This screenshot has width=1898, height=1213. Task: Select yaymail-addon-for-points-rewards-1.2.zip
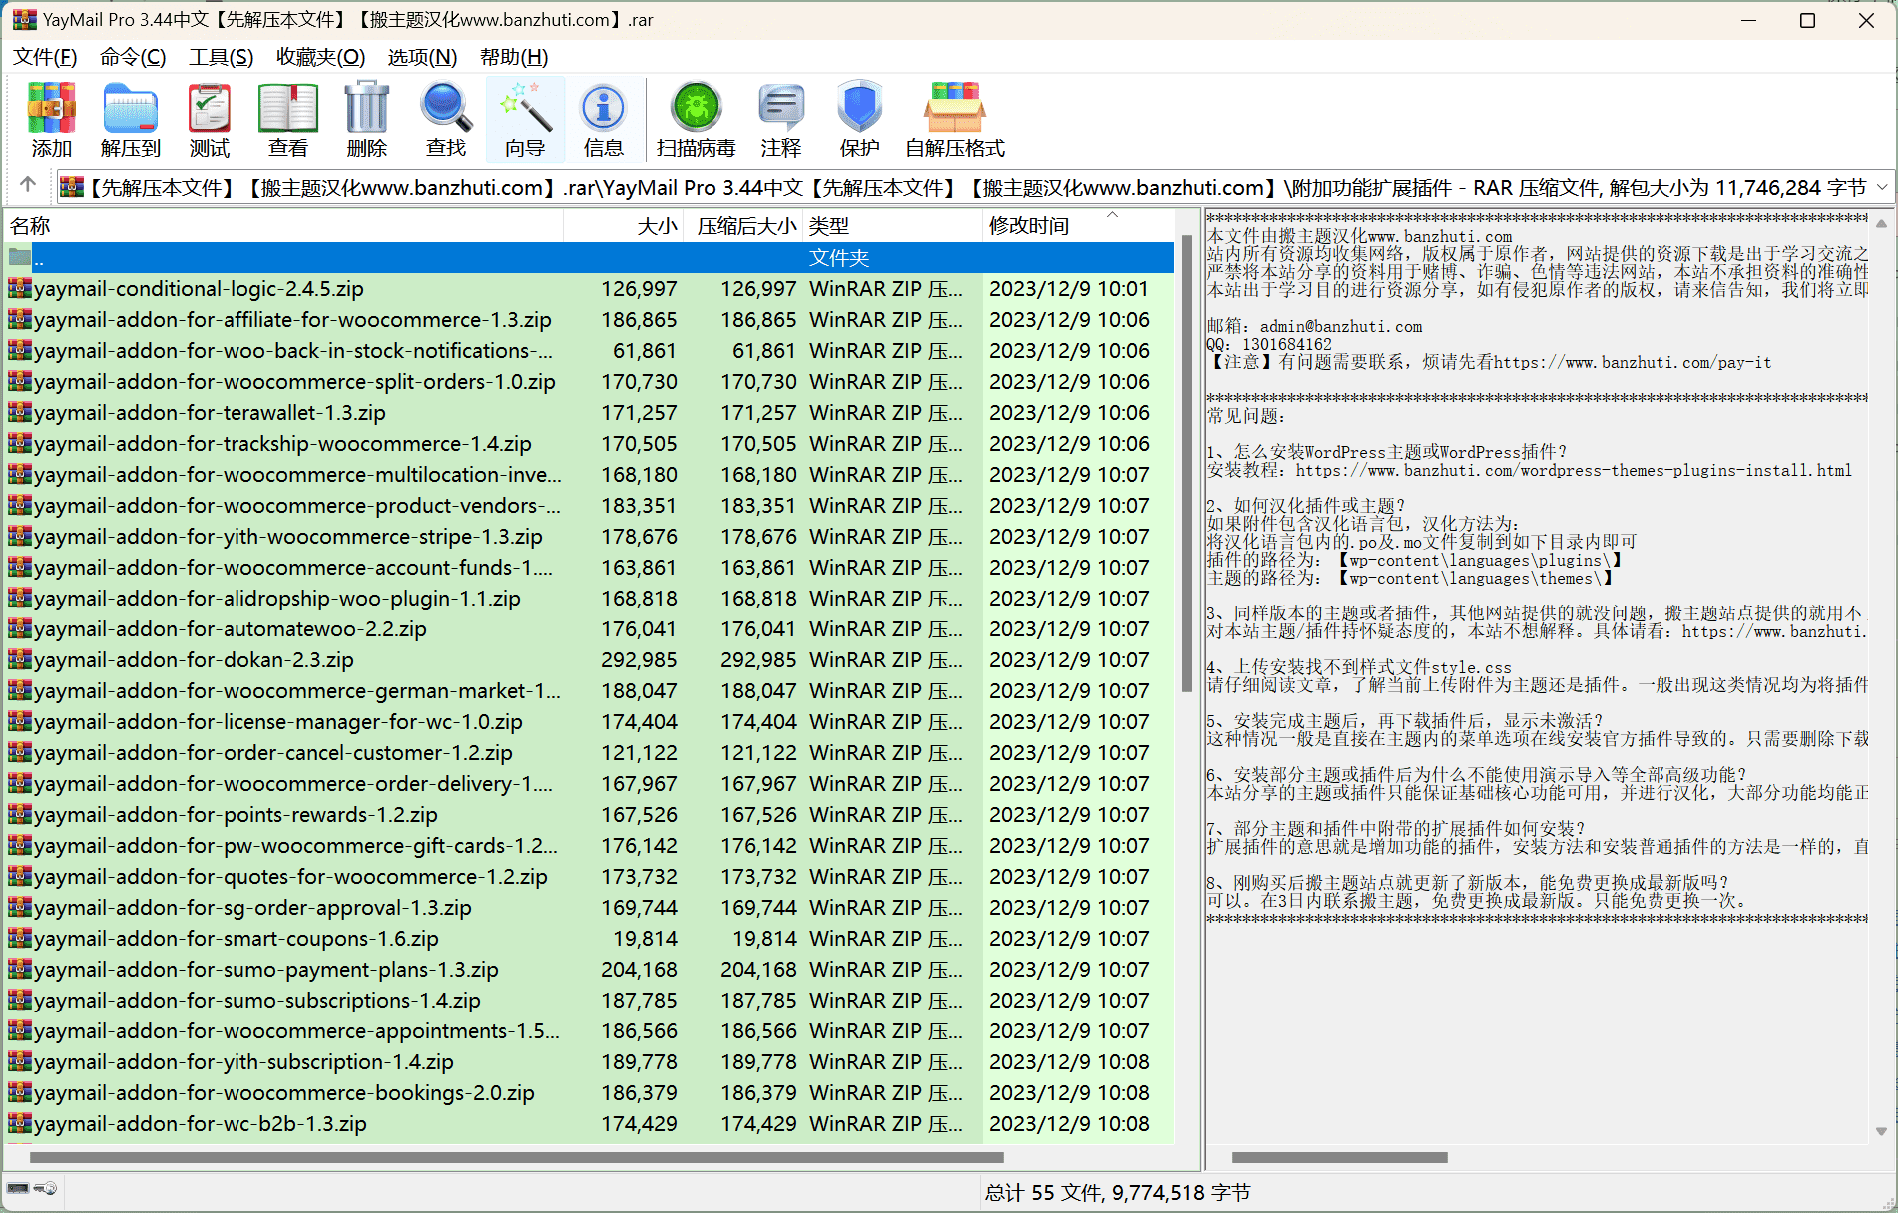point(589,815)
